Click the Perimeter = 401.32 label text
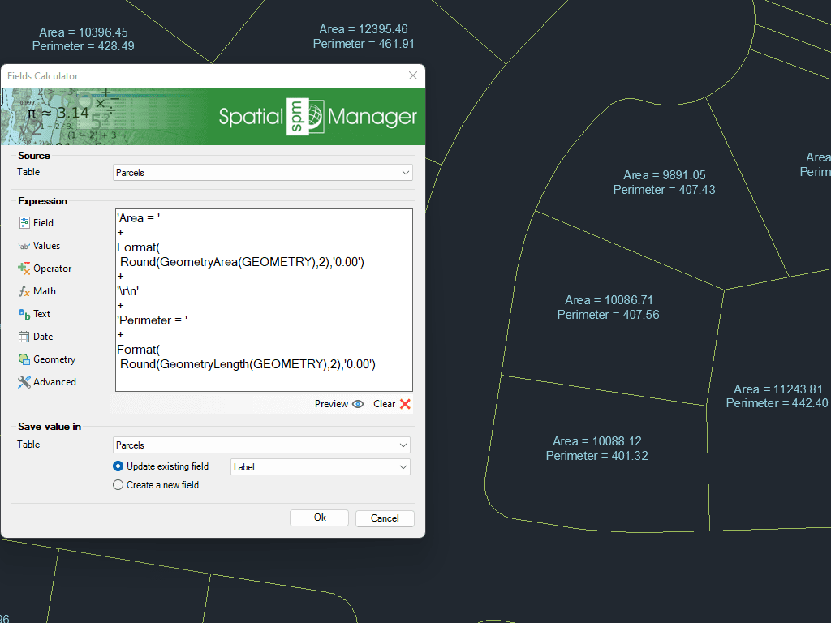This screenshot has height=623, width=831. click(x=597, y=456)
